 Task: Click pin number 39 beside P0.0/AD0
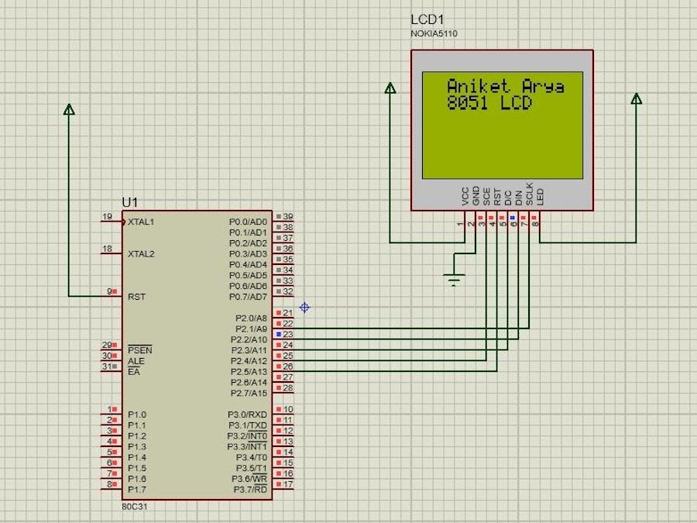click(x=288, y=216)
